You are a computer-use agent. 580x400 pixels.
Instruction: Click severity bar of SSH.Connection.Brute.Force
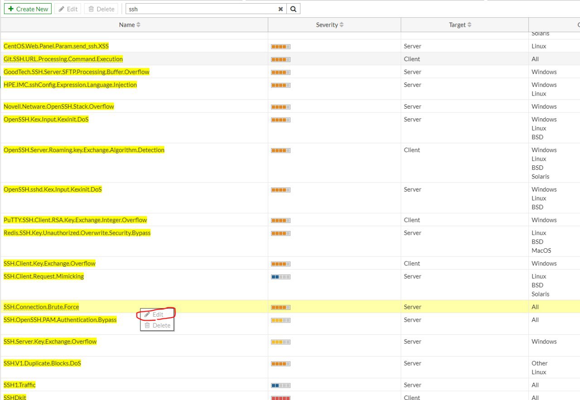tap(280, 307)
